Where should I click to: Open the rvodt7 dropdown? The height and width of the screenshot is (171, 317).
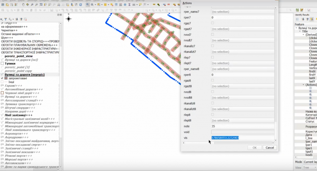pos(243,40)
